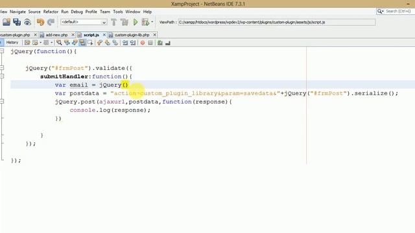Click ajaxurl in the jQuery.post line

coord(112,102)
